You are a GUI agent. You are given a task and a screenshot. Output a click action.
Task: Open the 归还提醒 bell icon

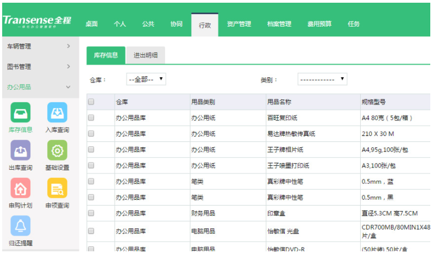[21, 226]
